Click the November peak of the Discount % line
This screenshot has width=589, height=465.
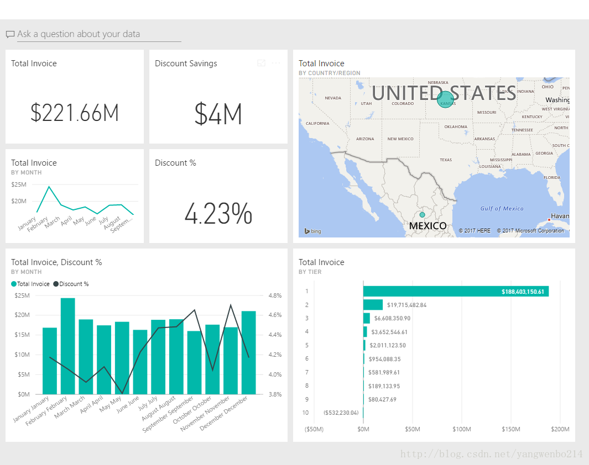[x=231, y=305]
